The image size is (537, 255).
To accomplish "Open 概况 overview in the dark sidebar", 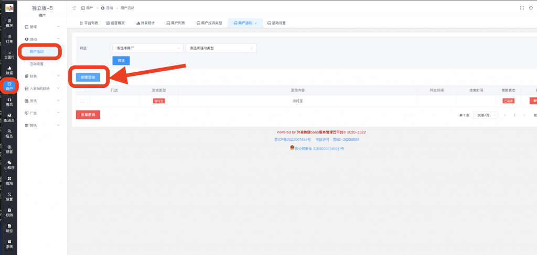I will coord(9,23).
